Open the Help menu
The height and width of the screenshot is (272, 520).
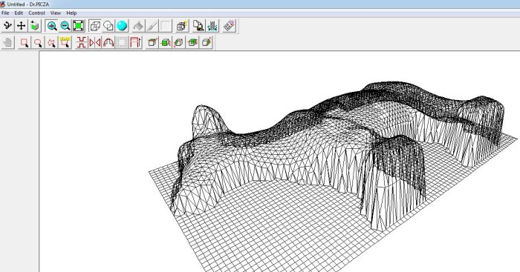[71, 13]
